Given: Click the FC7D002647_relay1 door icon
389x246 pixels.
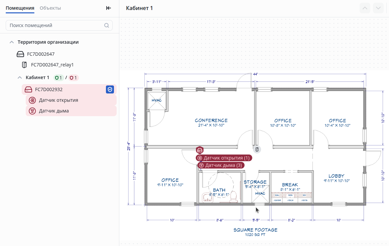Looking at the screenshot, I should point(24,65).
